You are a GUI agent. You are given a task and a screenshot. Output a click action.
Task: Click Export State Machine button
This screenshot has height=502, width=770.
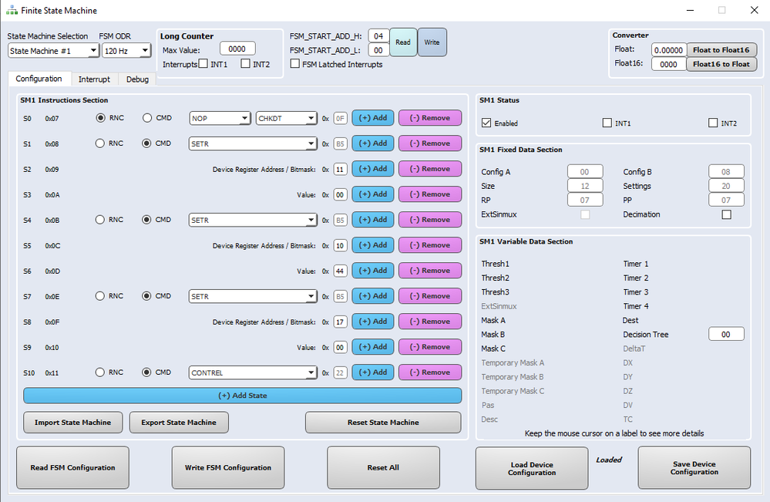pyautogui.click(x=179, y=423)
